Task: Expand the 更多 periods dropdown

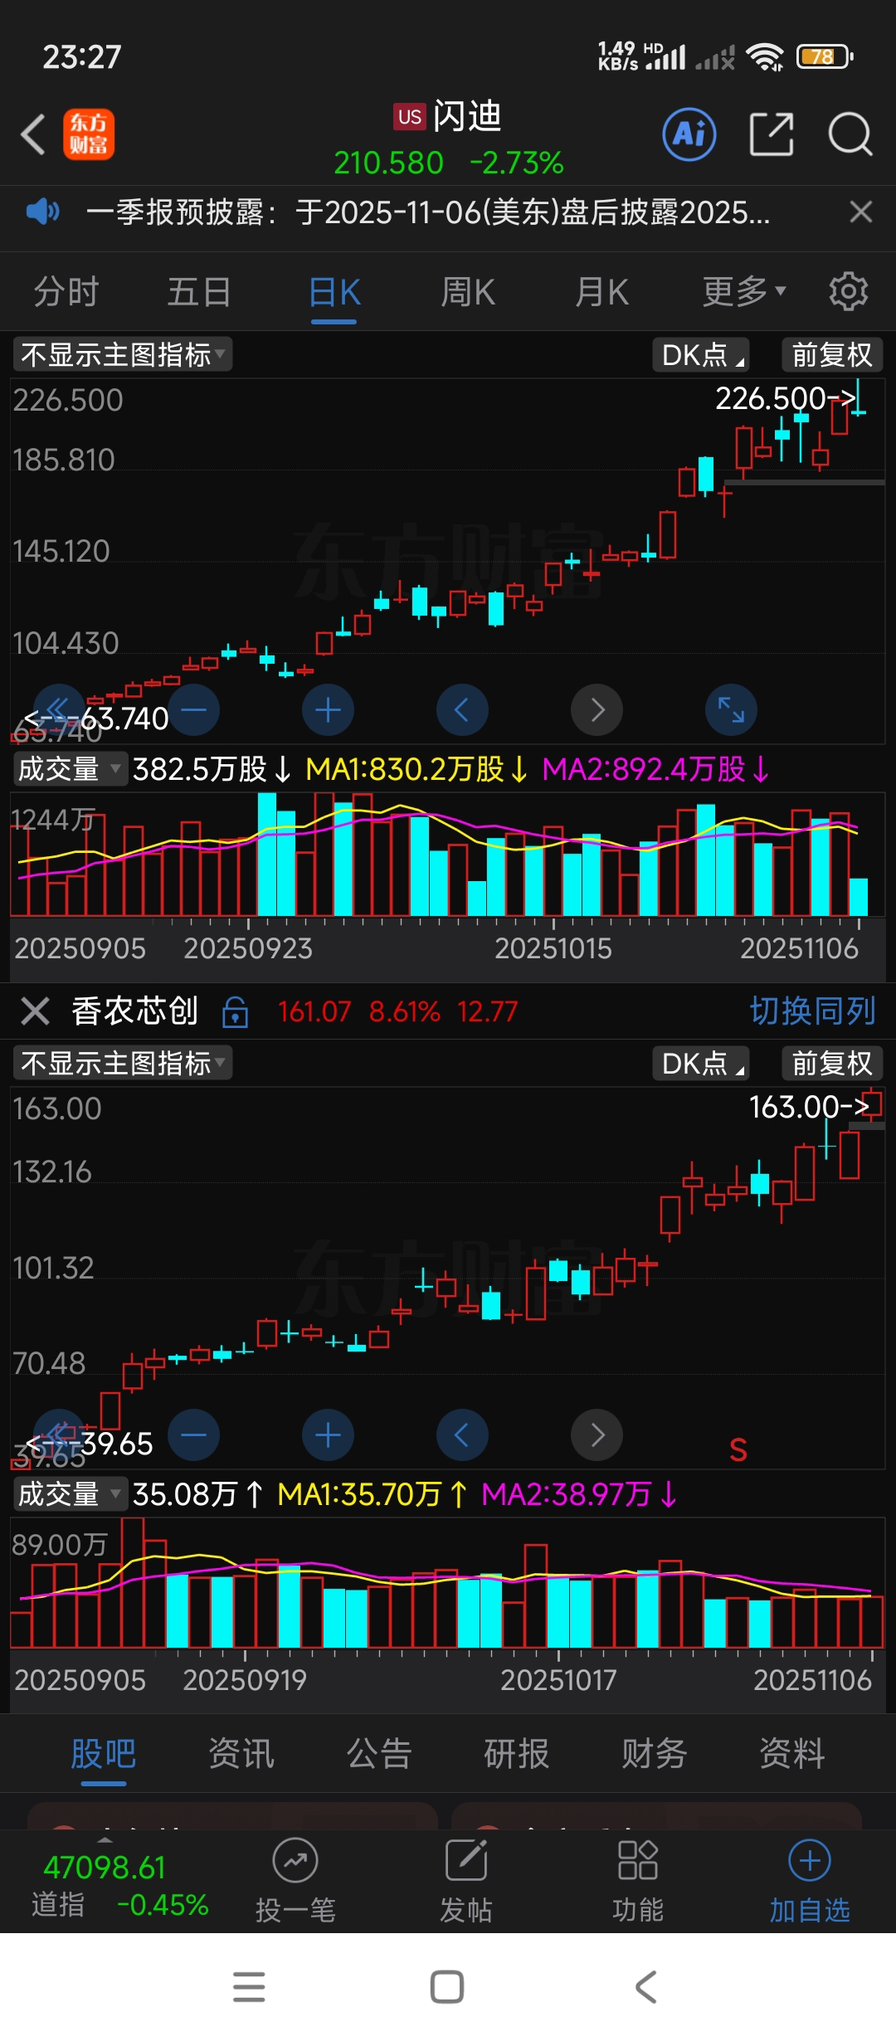Action: [x=744, y=292]
